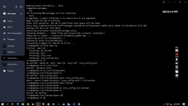
Task: Open File Explorer from taskbar
Action: 23,104
